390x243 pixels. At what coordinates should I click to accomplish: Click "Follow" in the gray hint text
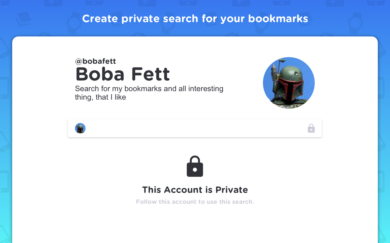(146, 202)
